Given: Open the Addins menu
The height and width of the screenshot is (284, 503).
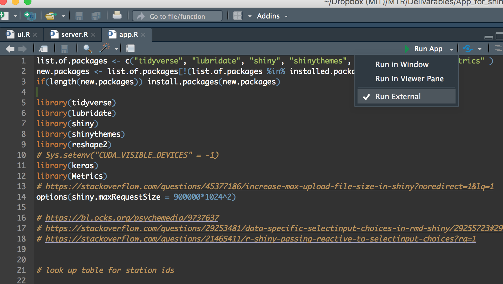Looking at the screenshot, I should click(272, 16).
